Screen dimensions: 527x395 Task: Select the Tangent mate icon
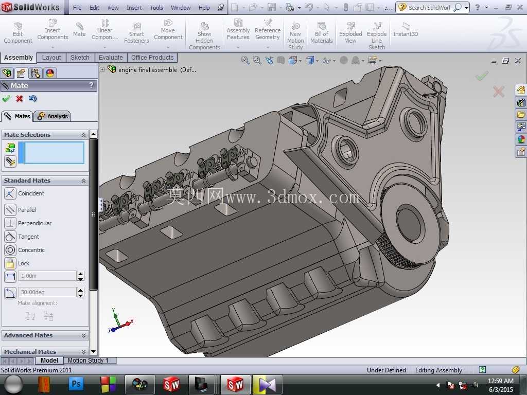pyautogui.click(x=10, y=237)
